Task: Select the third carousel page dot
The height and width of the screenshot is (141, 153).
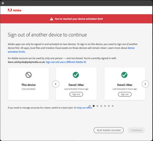Action: point(98,106)
